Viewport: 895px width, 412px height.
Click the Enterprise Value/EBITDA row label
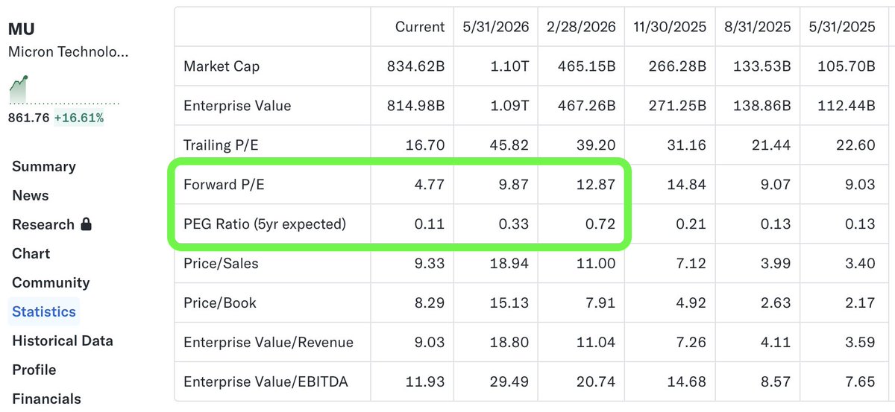(x=266, y=381)
